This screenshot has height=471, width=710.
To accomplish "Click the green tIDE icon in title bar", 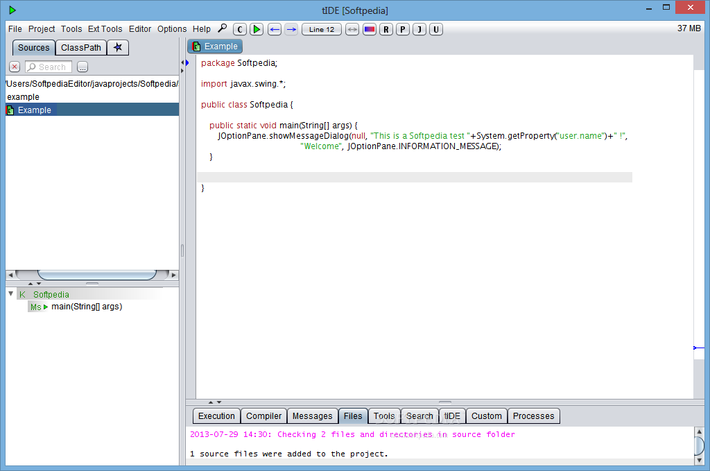I will (x=12, y=10).
